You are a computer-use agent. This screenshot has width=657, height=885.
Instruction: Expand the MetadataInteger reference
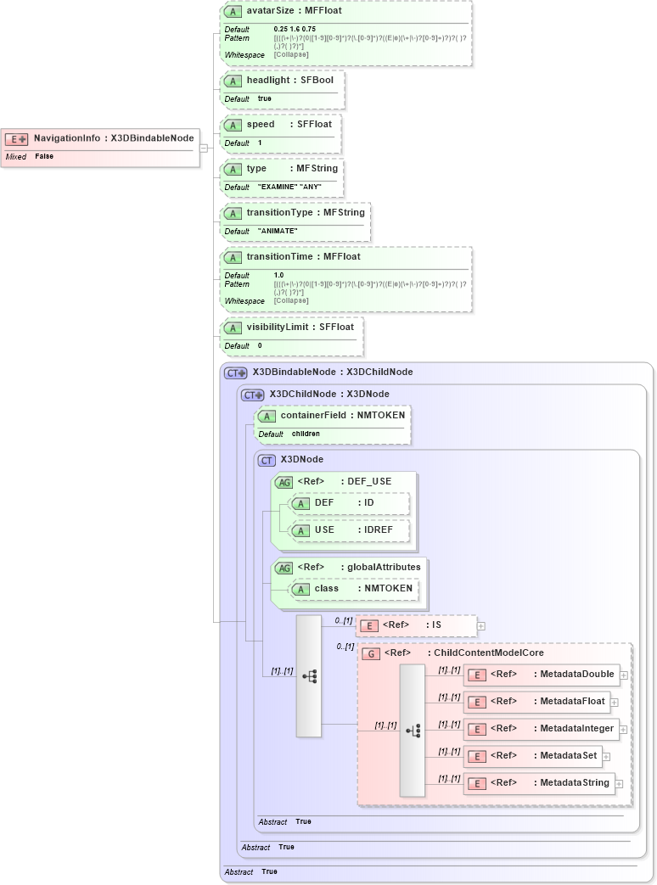pyautogui.click(x=623, y=730)
